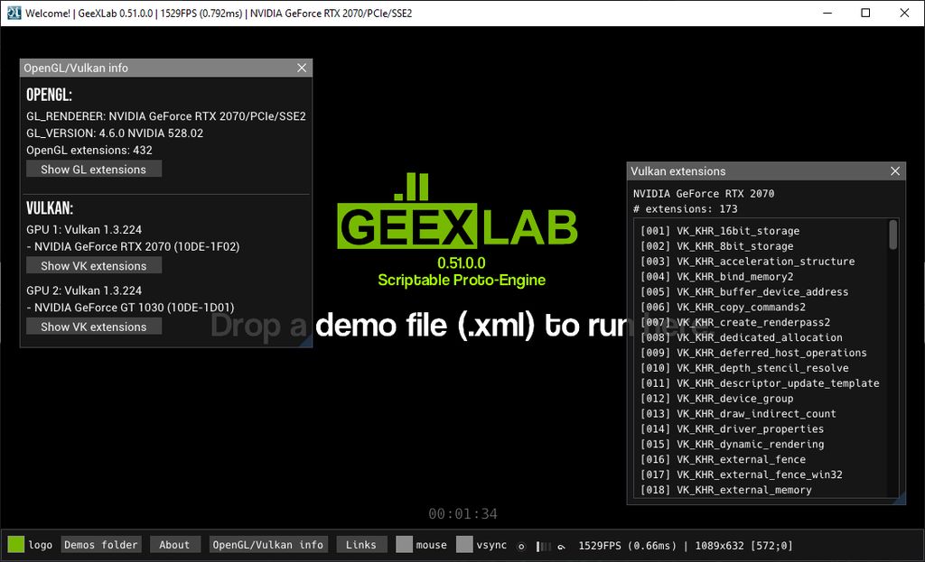Click the 1529FPS (0.66ms) status readout
Viewport: 925px width, 562px height.
click(x=628, y=546)
